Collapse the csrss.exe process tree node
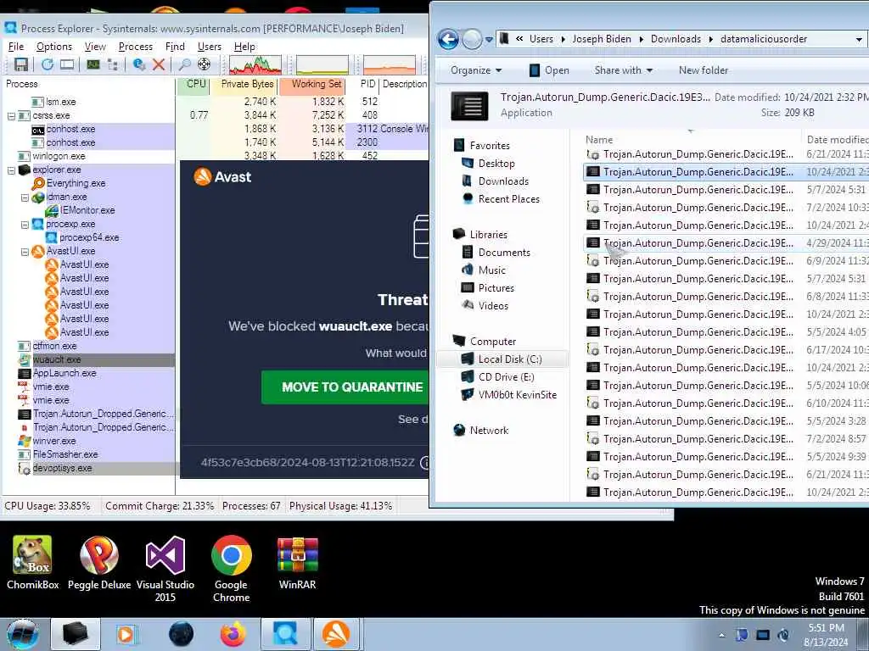This screenshot has width=869, height=651. pyautogui.click(x=11, y=115)
